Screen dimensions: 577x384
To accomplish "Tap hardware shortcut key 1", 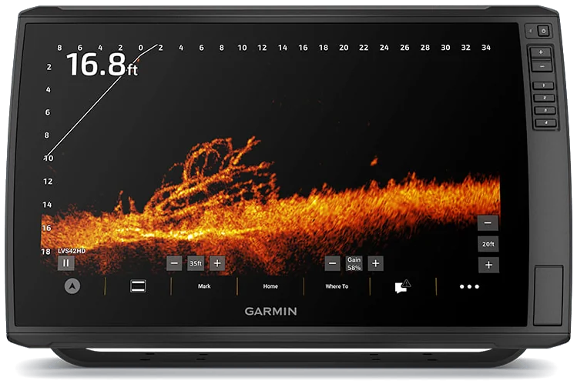I will pyautogui.click(x=544, y=85).
